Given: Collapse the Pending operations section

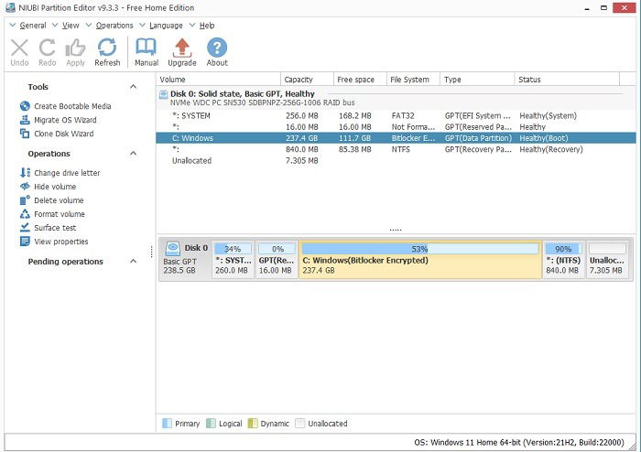Looking at the screenshot, I should (x=133, y=262).
